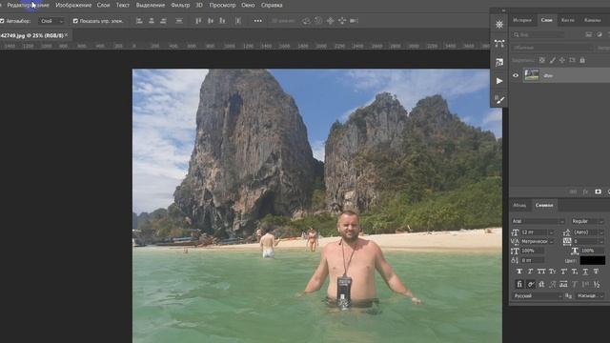Image resolution: width=610 pixels, height=343 pixels.
Task: Toggle lock artboard nesting icon
Action: 572,60
